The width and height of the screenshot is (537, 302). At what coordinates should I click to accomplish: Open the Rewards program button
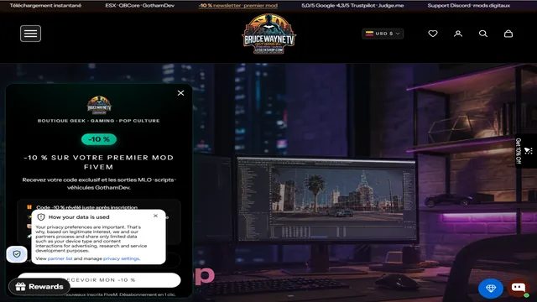39,287
